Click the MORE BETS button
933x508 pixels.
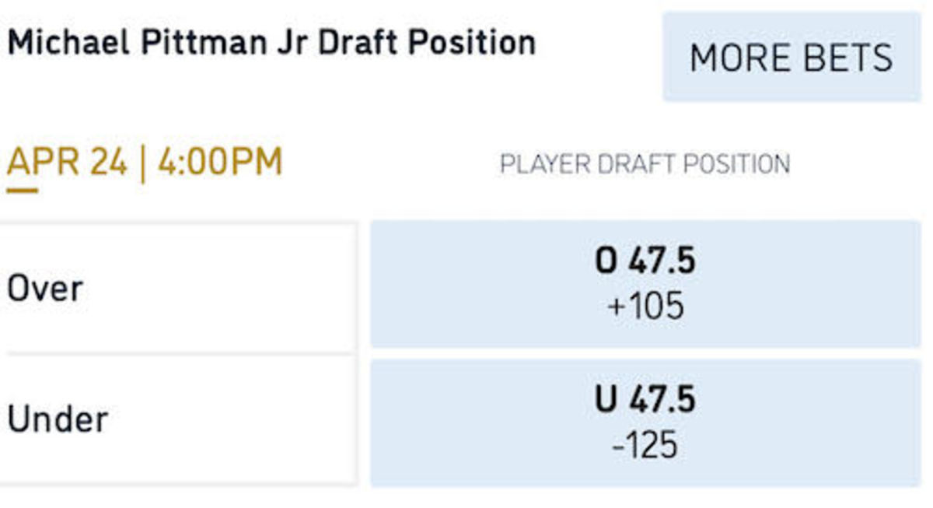791,57
